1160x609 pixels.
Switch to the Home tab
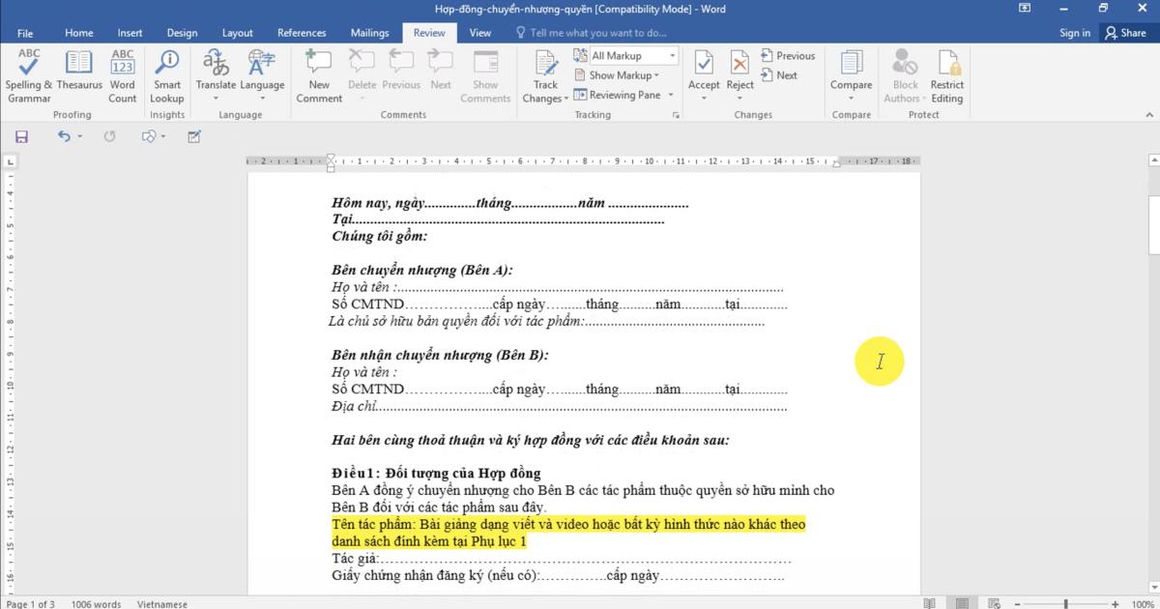(78, 32)
